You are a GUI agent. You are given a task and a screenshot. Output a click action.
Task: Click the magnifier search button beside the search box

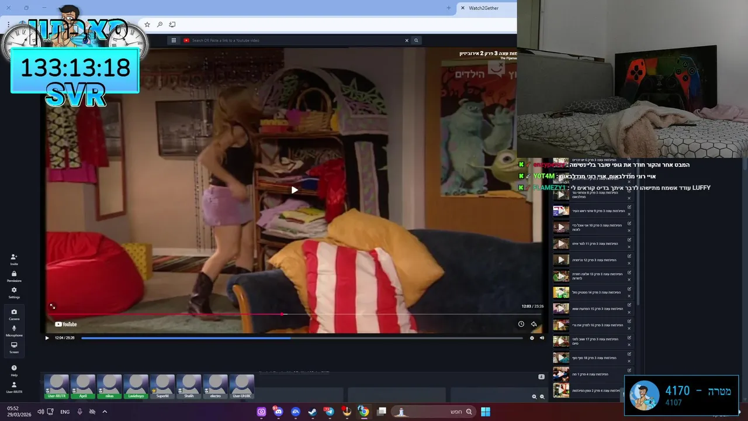click(x=416, y=40)
